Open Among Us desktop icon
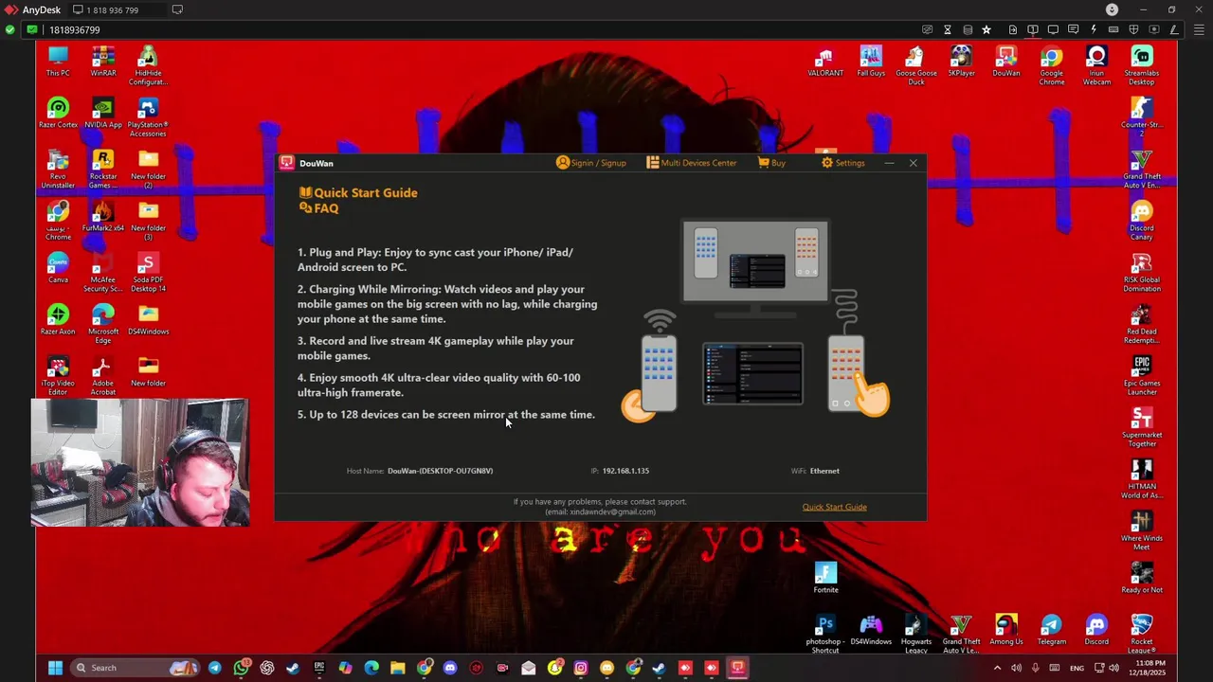Image resolution: width=1213 pixels, height=682 pixels. 1006,630
